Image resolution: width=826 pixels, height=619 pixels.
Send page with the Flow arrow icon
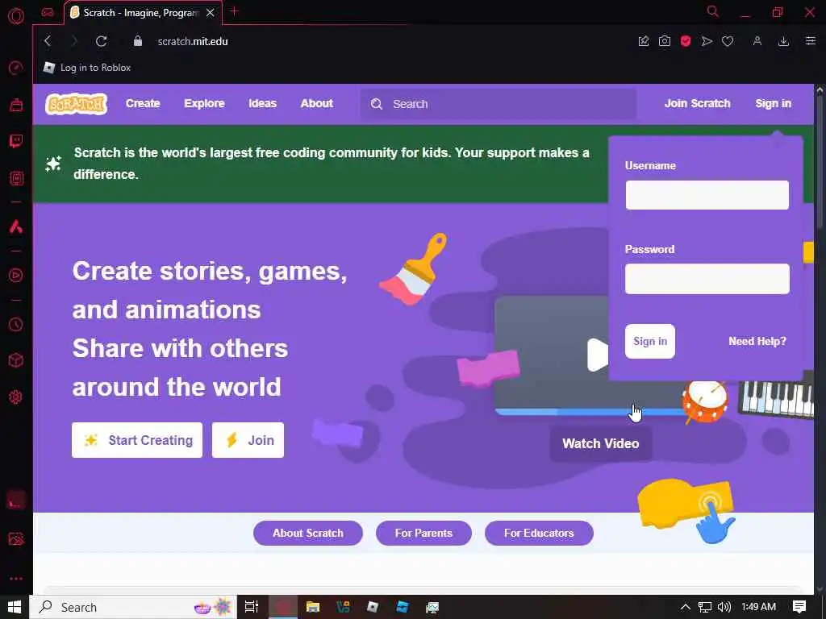pos(707,41)
